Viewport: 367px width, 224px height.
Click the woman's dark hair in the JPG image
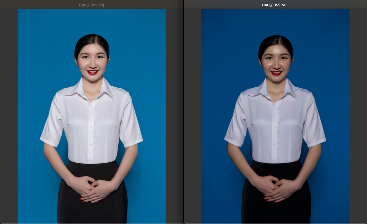pyautogui.click(x=92, y=41)
